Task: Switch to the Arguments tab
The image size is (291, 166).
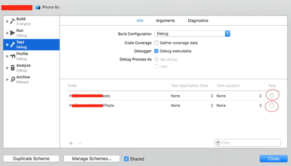Action: coord(165,20)
